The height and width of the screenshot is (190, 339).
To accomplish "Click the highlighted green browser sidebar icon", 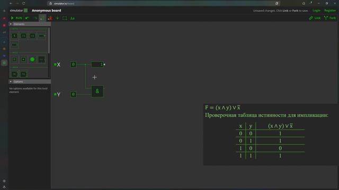I will coord(4,63).
